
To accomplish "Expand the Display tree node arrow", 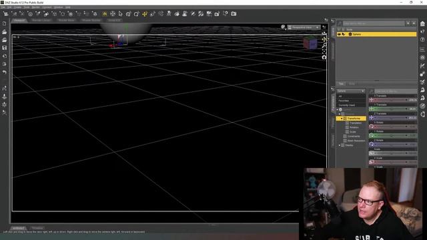I will 340,145.
